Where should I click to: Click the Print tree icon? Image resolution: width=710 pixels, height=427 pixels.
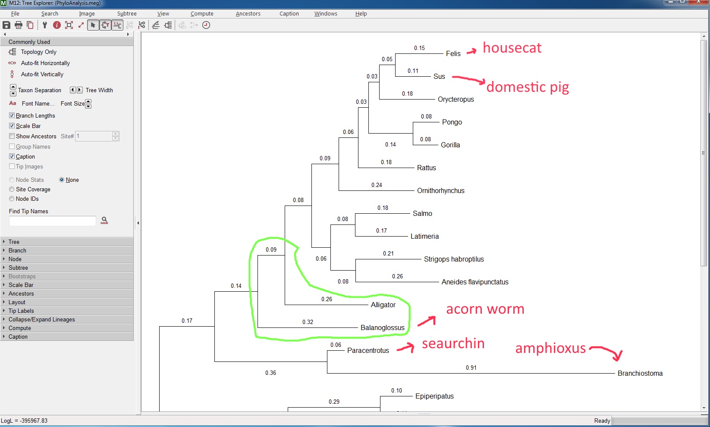pyautogui.click(x=19, y=25)
